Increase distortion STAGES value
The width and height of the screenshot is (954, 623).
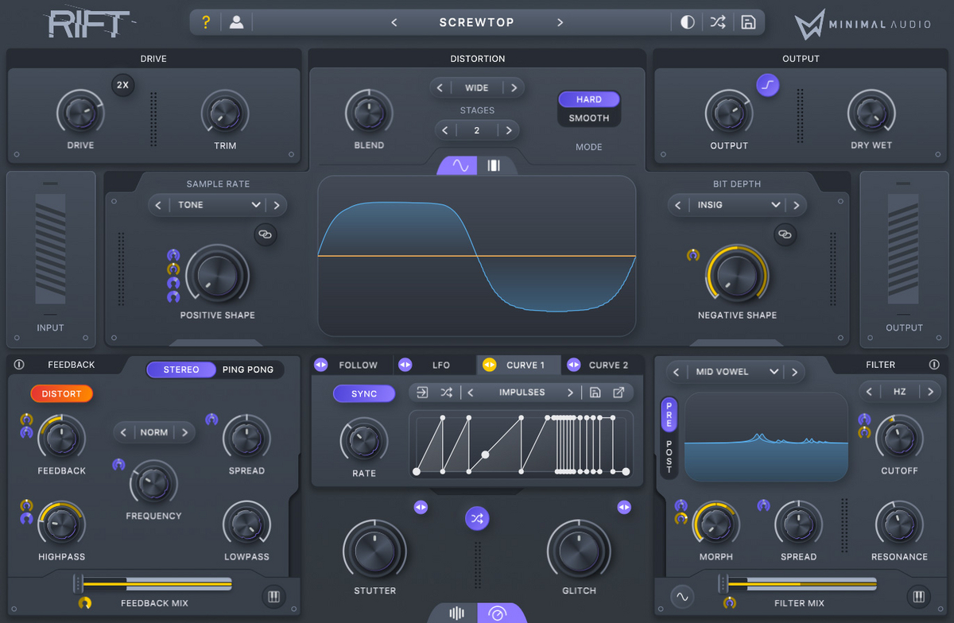coord(509,130)
